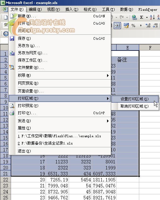Select row 25 header
The height and width of the screenshot is (200, 160).
coord(5,197)
